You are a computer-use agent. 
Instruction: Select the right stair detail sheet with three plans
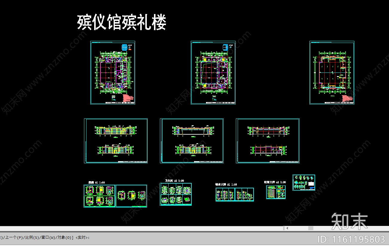[131, 196]
